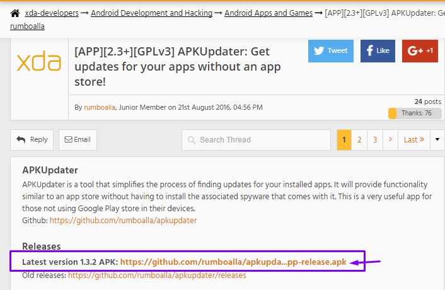Viewport: 445px width, 290px height.
Task: Go to page 2 of thread
Action: click(359, 140)
